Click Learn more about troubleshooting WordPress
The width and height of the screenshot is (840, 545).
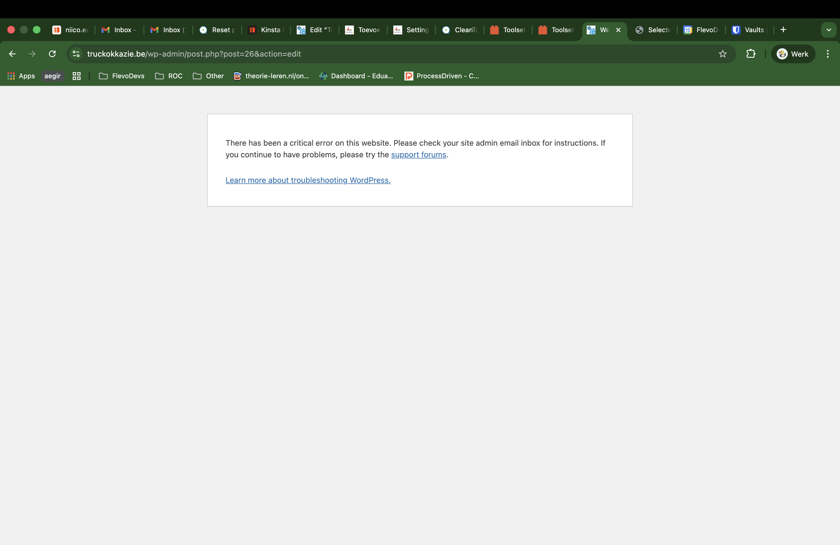[x=308, y=180]
